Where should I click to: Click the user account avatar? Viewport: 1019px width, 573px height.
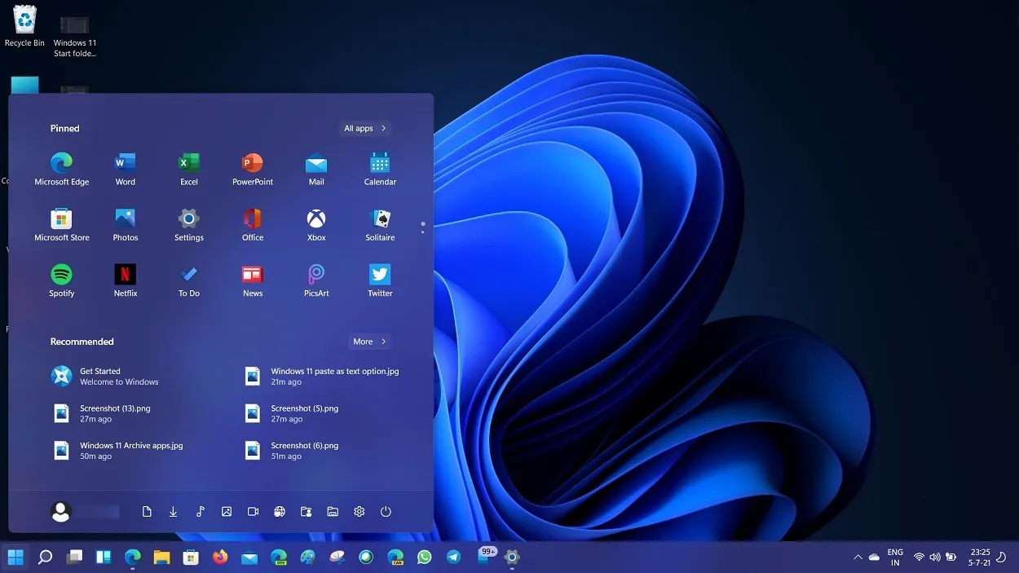click(x=61, y=511)
